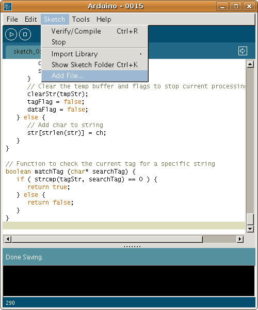Close the open Sketch menu
This screenshot has height=310, width=258.
pos(55,20)
